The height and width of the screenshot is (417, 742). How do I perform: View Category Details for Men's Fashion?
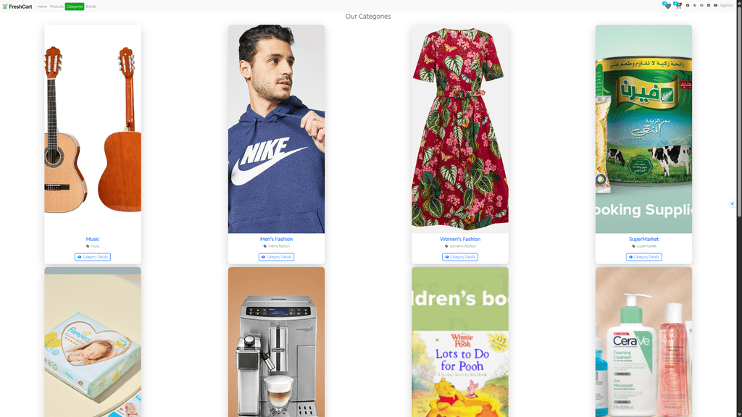(x=276, y=257)
